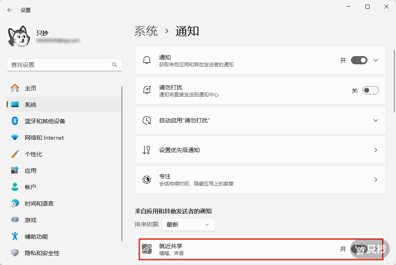Open 帐户 using the person icon
Screen dimensions: 396x265
coord(15,187)
